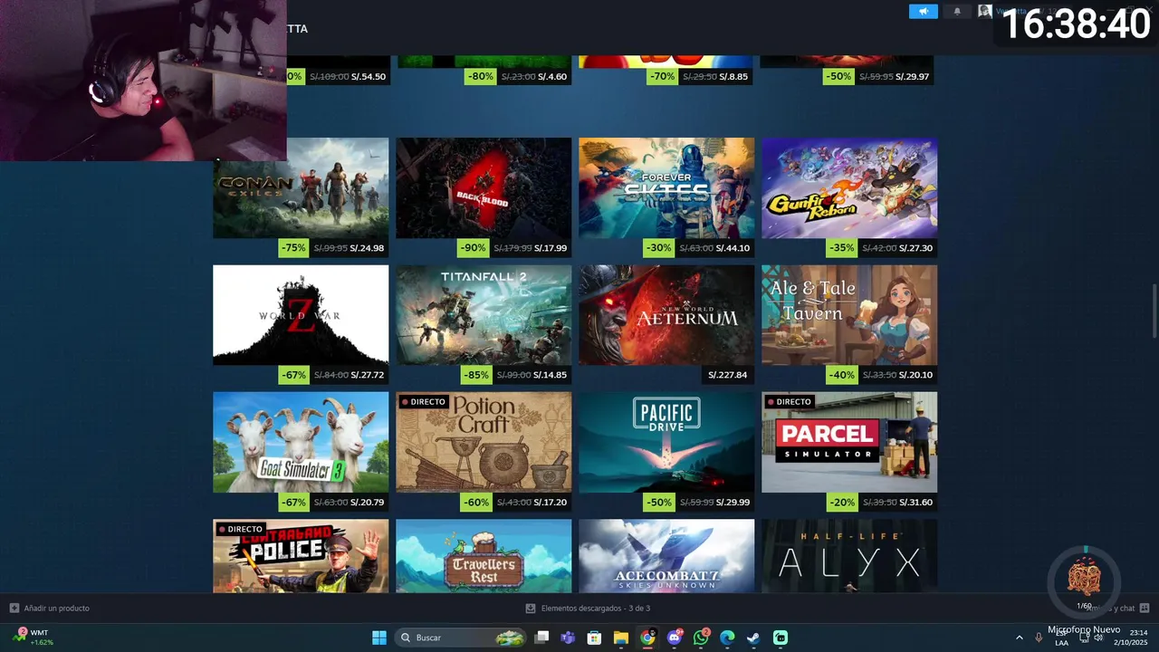This screenshot has width=1159, height=652.
Task: Click Parcel Simulator S/.31.60 price
Action: [916, 502]
